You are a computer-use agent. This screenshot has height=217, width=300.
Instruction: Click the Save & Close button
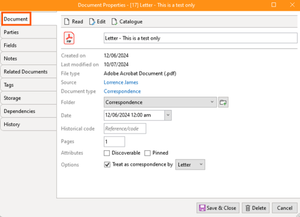click(218, 208)
